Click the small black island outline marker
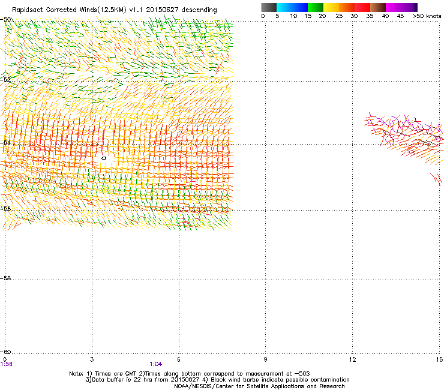Screen dimensions: 444x390 click(104, 158)
